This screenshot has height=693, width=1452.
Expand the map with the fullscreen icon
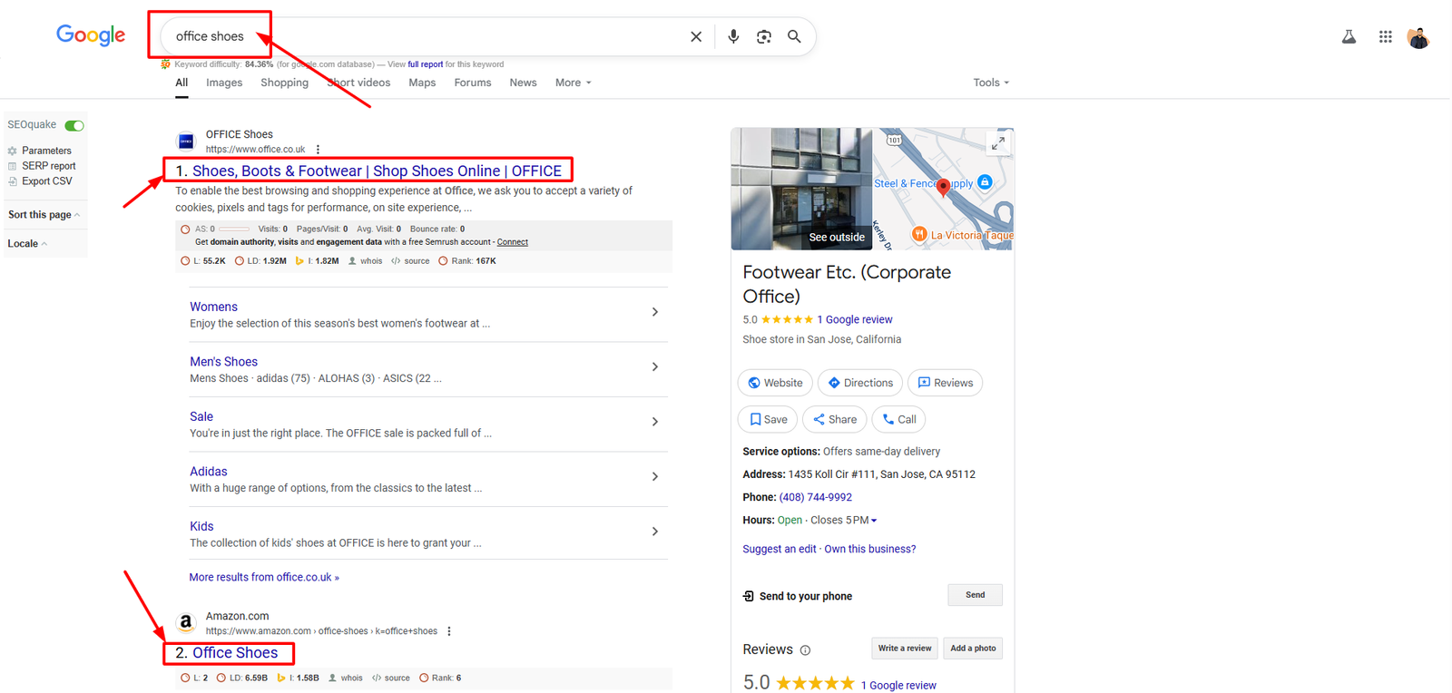(998, 143)
